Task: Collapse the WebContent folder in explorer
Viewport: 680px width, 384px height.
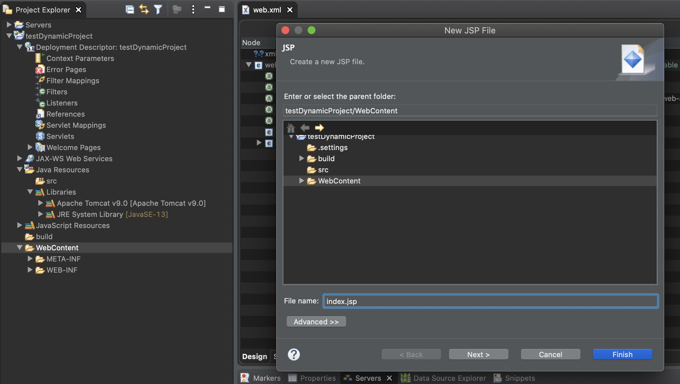Action: (x=20, y=248)
